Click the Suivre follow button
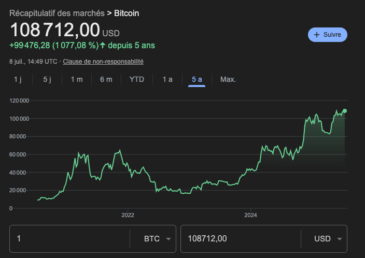Viewport: 365px width, 258px height. [328, 35]
